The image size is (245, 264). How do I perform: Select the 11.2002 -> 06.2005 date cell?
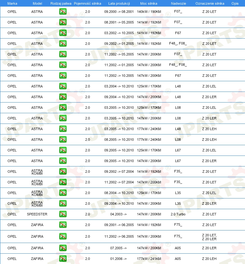pos(119,236)
